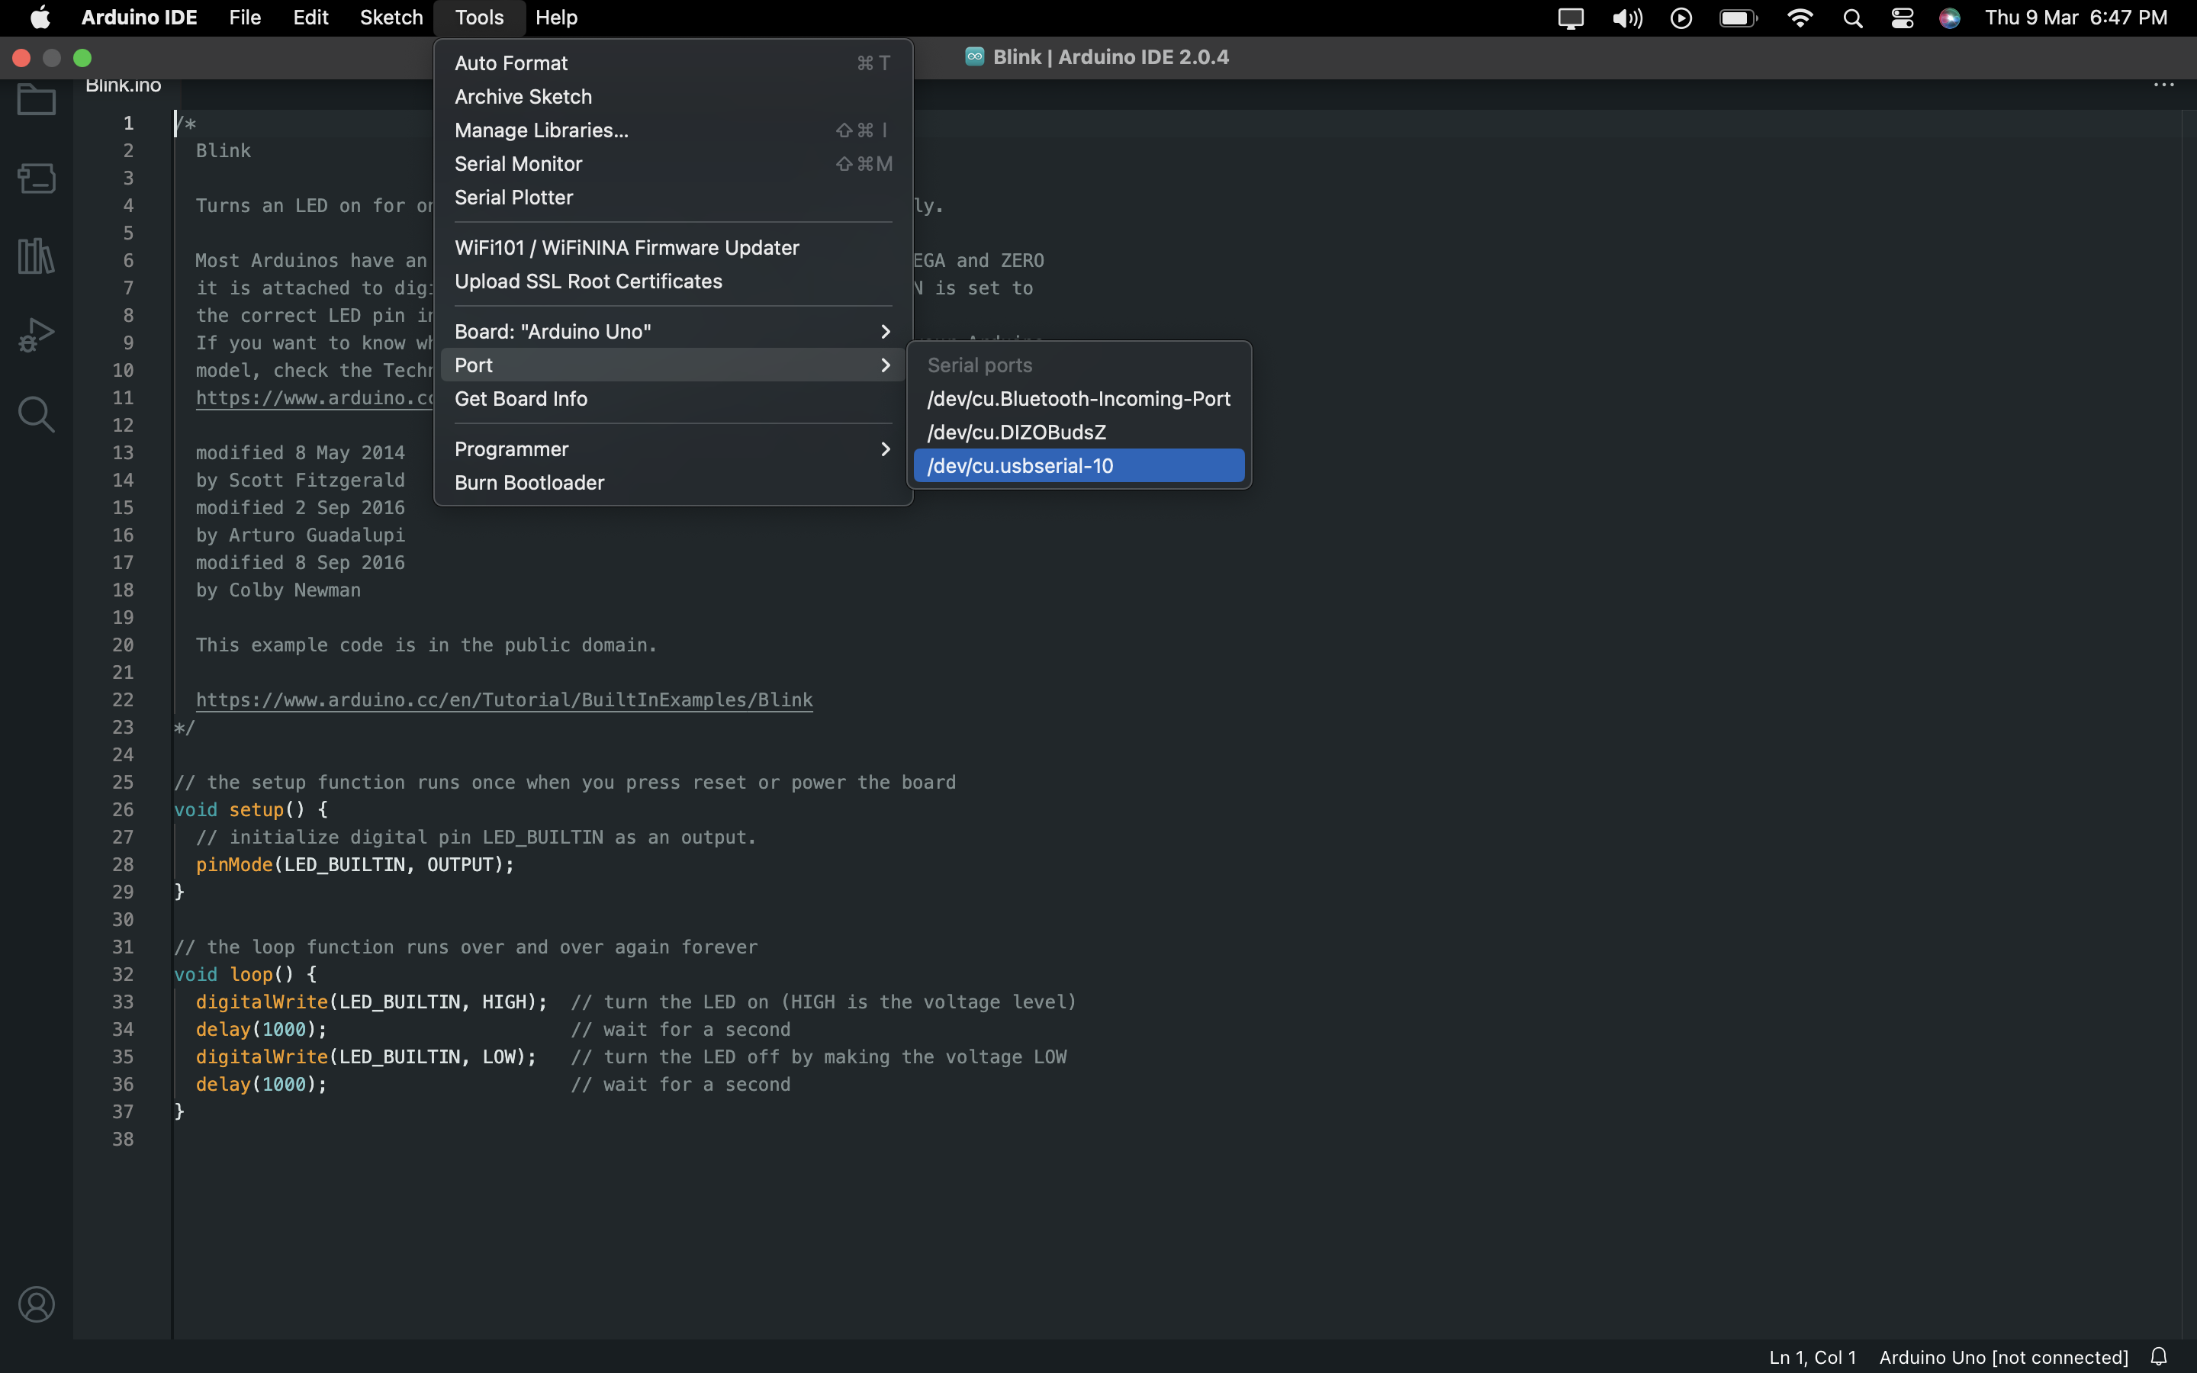Screen dimensions: 2197x1373
Task: Click Arduino Uno [not connected] status
Action: (2002, 1357)
